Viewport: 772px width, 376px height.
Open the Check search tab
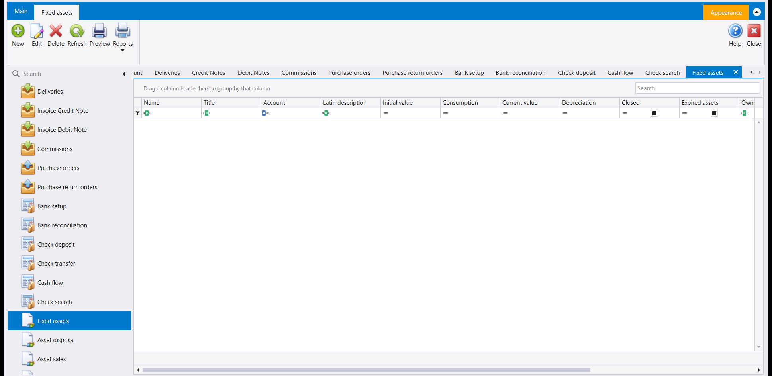[x=662, y=73]
